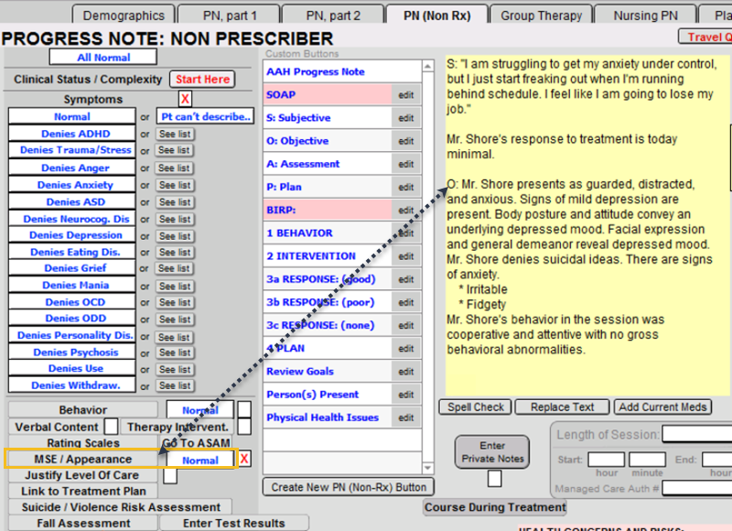Viewport: 732px width, 531px height.
Task: Click into the Start minute field
Action: [647, 460]
